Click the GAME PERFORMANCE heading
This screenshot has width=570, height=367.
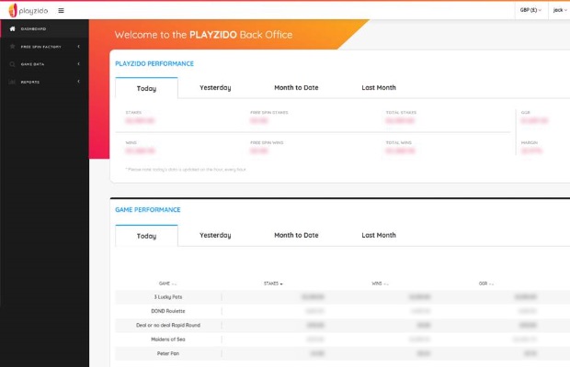(148, 210)
